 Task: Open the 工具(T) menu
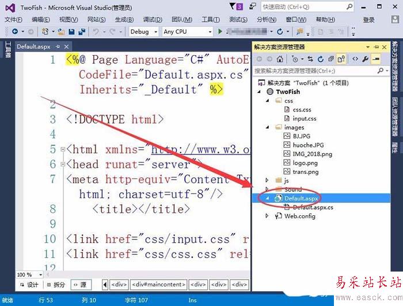[x=211, y=20]
